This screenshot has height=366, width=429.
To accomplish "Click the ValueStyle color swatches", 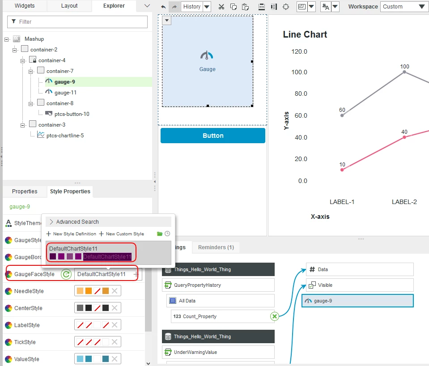I will 93,359.
